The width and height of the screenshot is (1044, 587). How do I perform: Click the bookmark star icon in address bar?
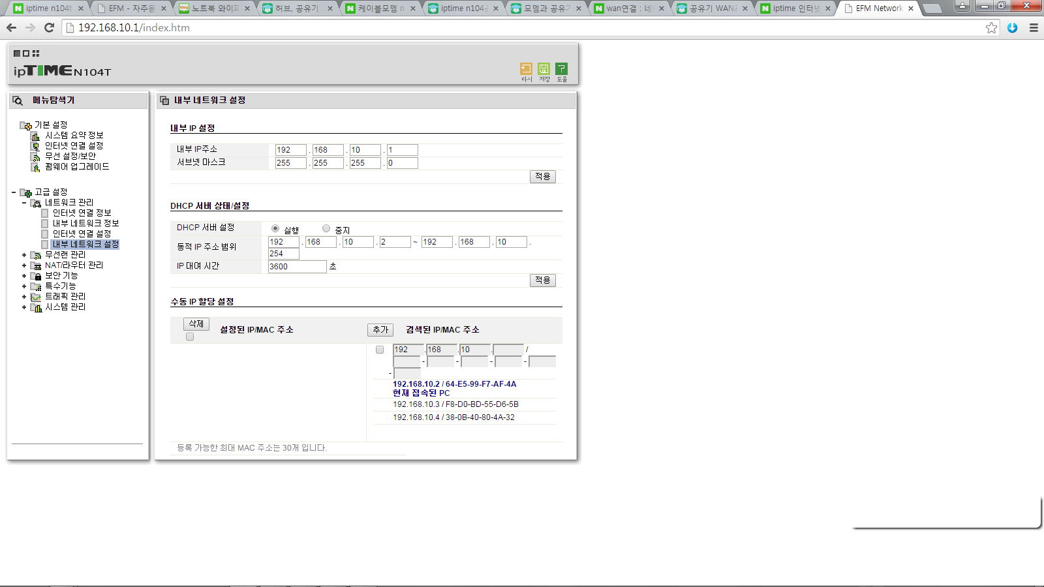pos(992,27)
